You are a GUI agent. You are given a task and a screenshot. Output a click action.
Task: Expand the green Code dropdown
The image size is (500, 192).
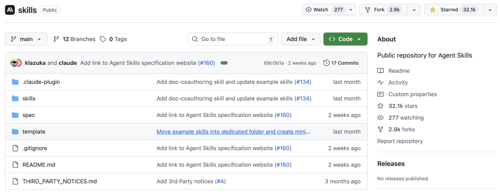tap(345, 39)
